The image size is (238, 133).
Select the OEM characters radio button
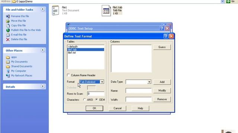(97, 99)
